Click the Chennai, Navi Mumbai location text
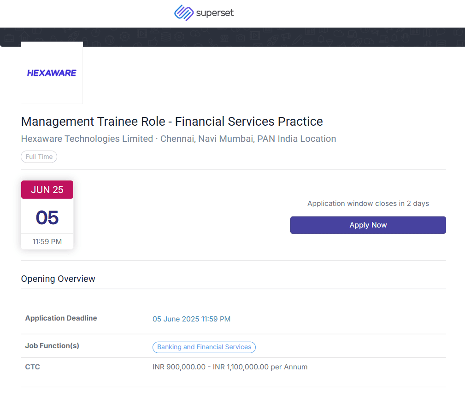The image size is (465, 397). pos(248,139)
